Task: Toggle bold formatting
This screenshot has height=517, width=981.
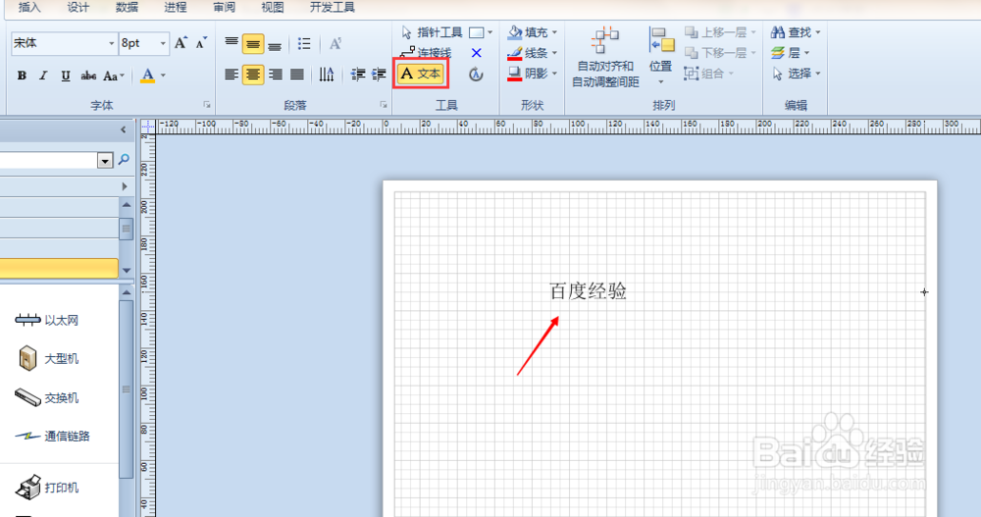Action: click(x=22, y=76)
